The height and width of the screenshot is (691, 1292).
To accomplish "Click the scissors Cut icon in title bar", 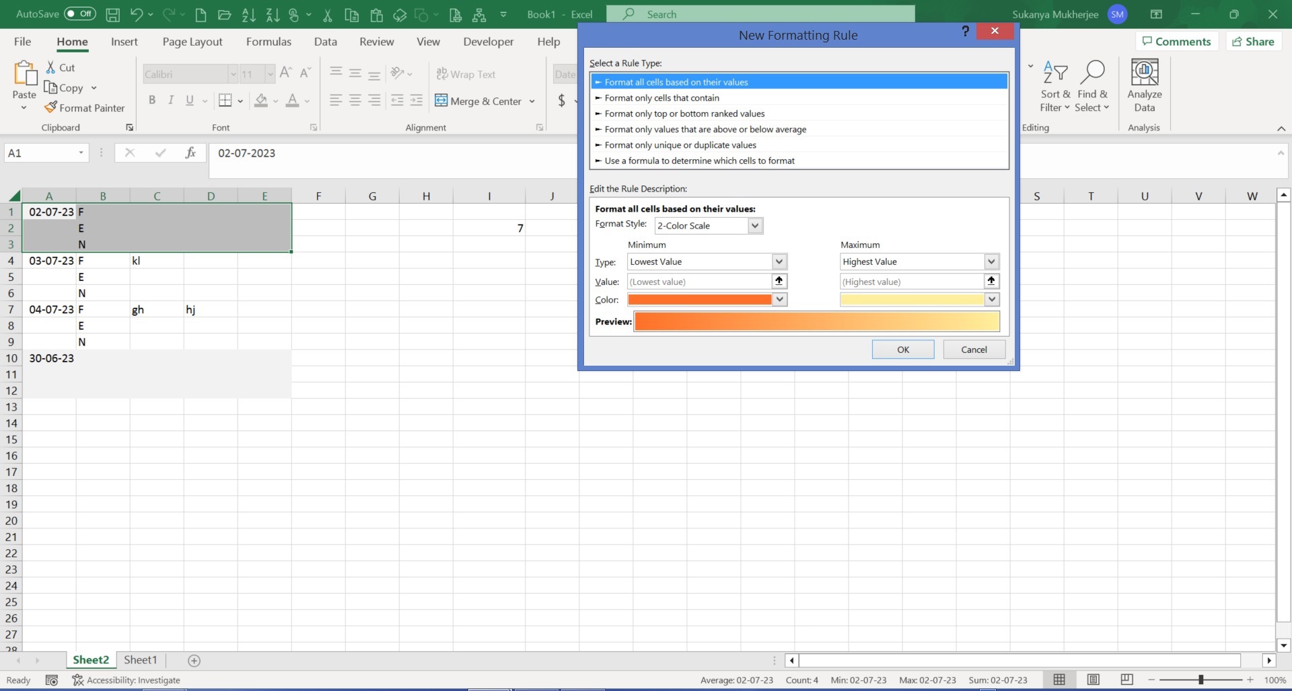I will tap(328, 14).
